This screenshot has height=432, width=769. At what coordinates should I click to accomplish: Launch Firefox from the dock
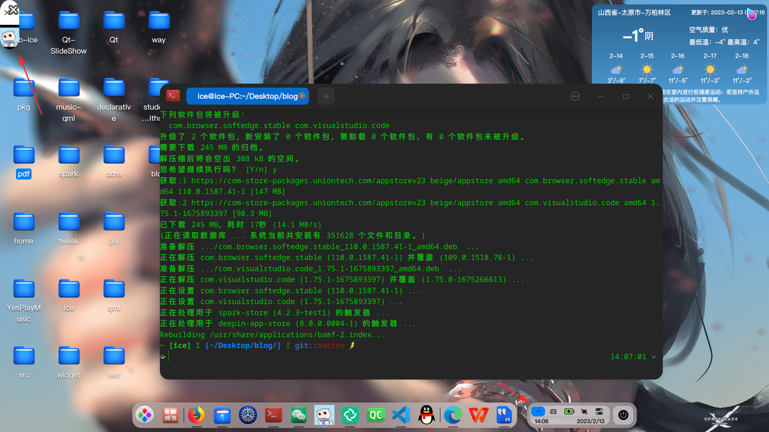196,415
